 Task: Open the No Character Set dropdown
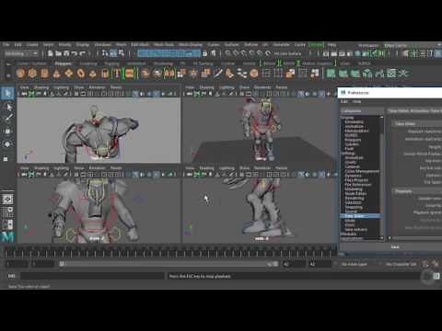coord(401,264)
